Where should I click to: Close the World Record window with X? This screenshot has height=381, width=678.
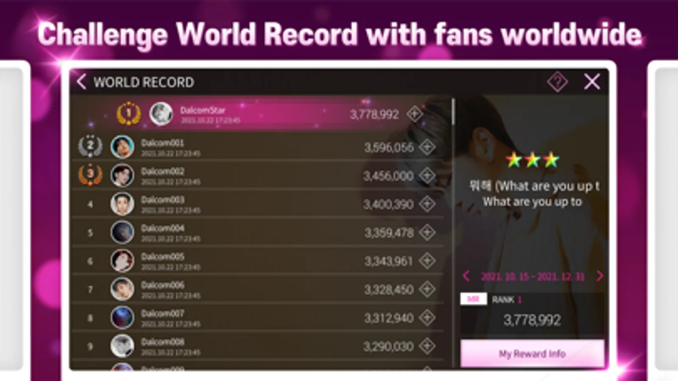[592, 82]
